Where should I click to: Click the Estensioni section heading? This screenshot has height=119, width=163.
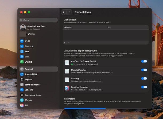(x=69, y=99)
